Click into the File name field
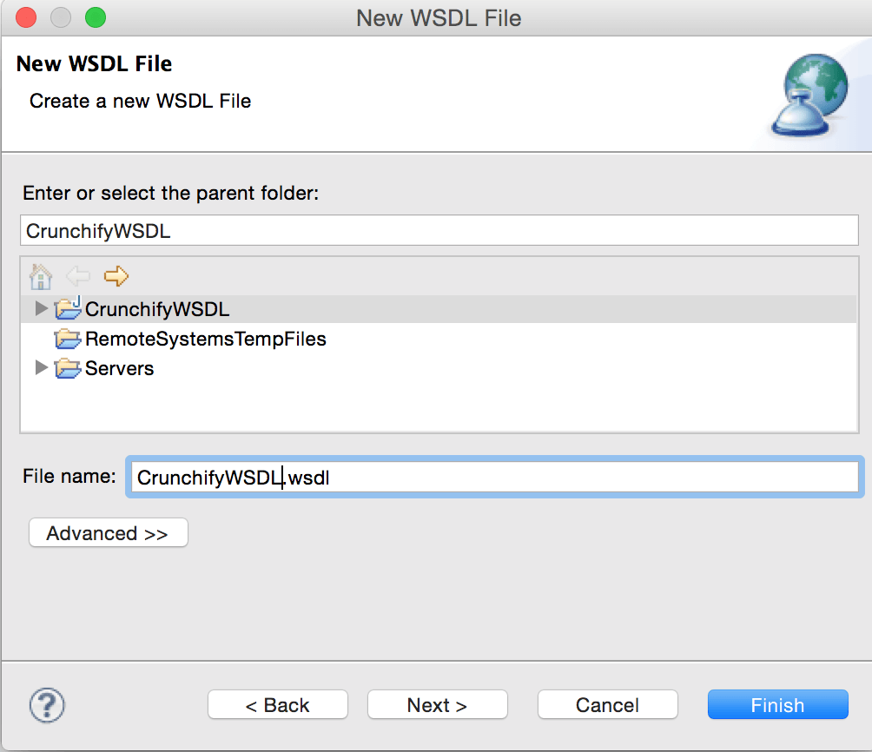The height and width of the screenshot is (752, 872). [495, 478]
